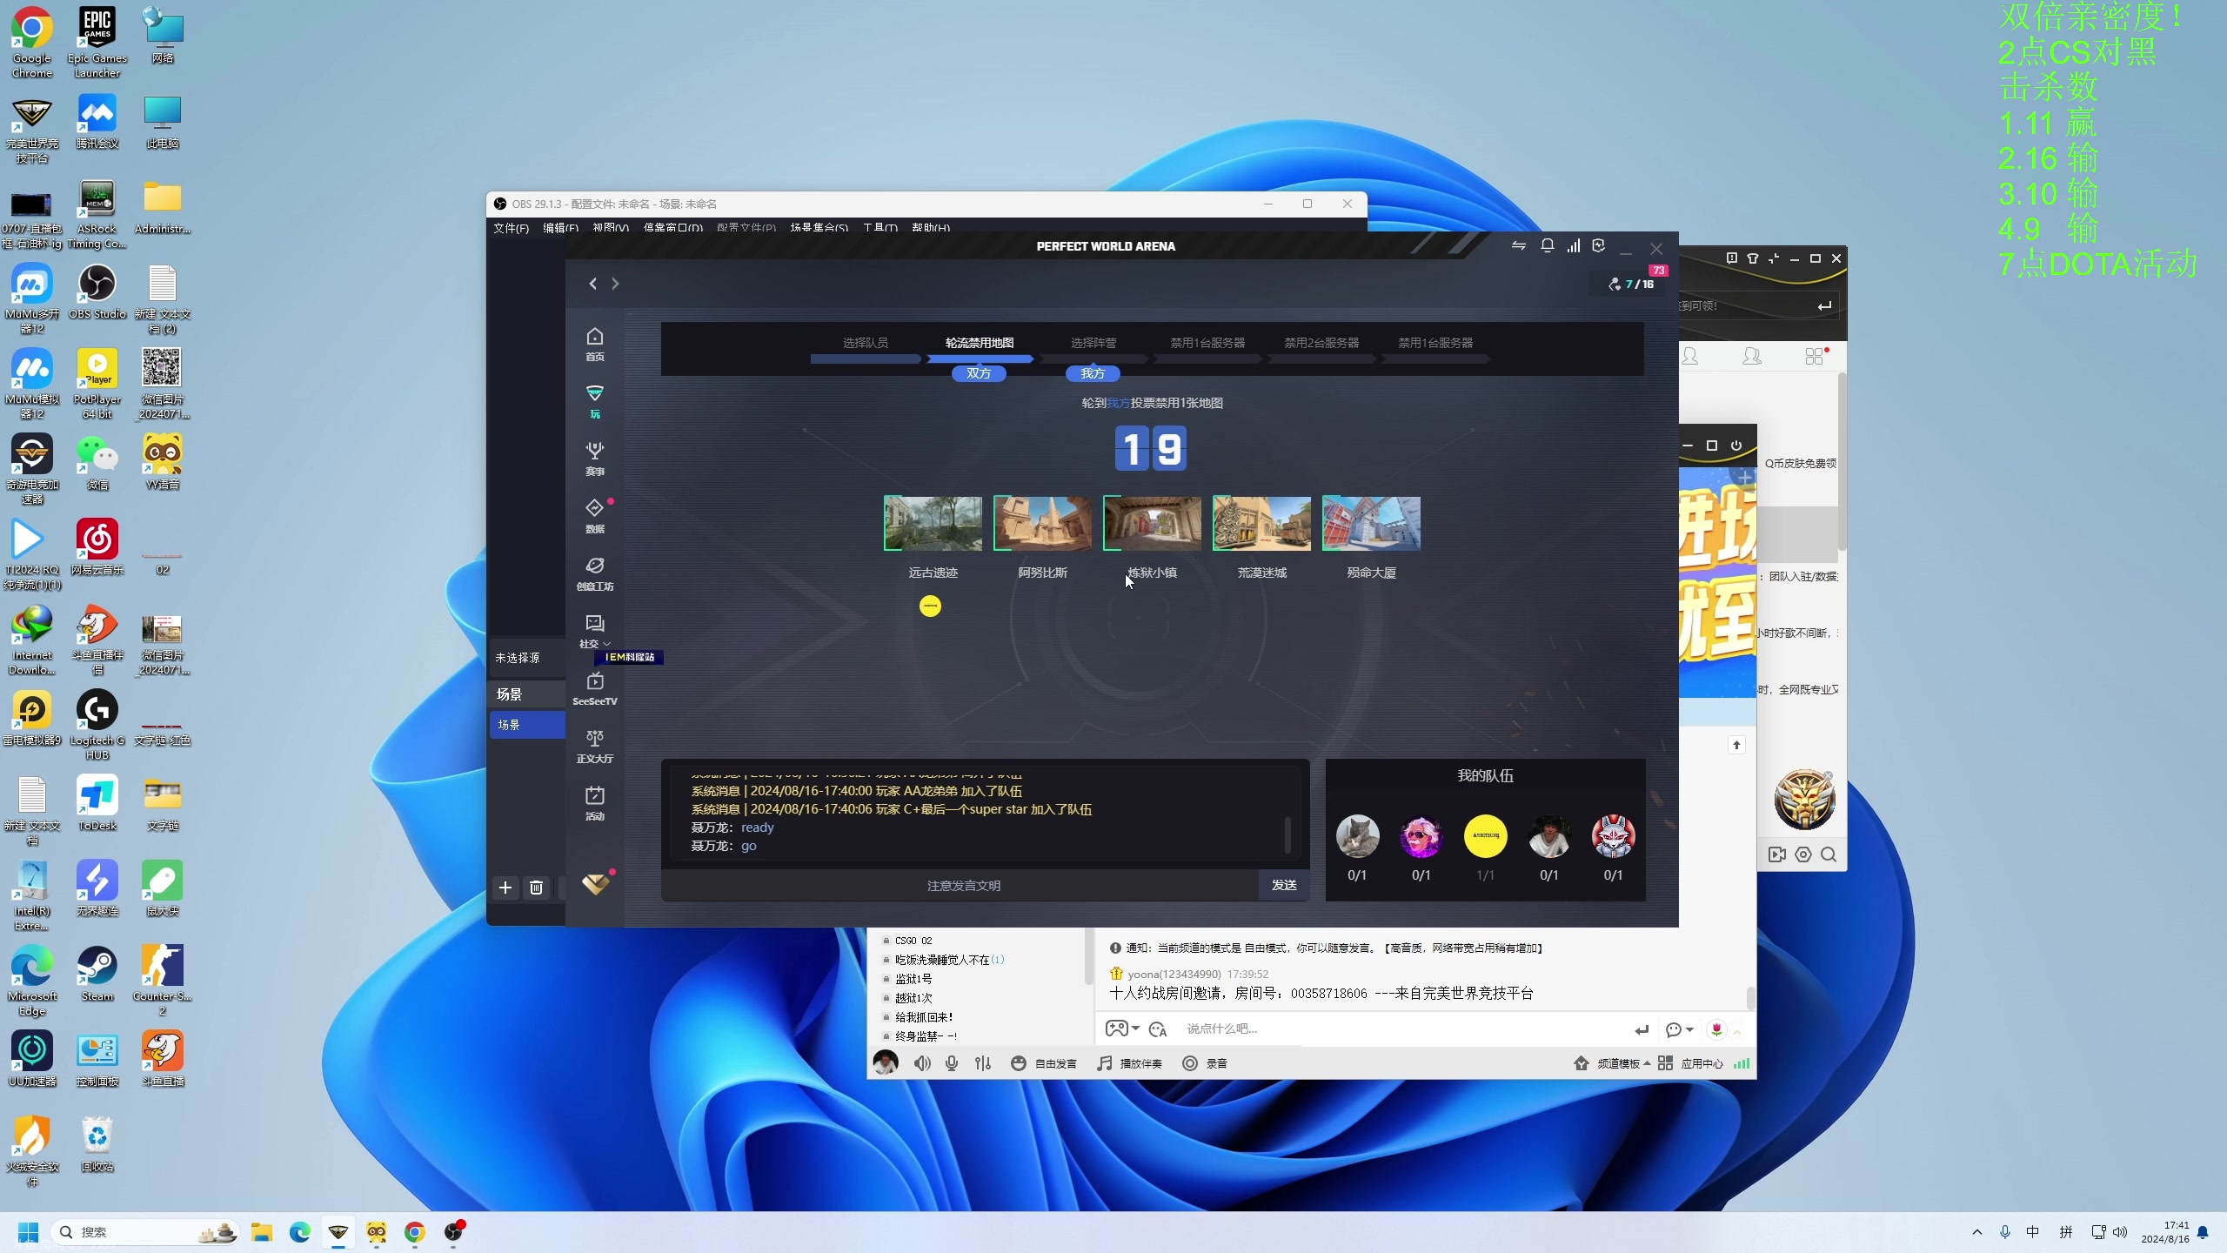Select the 场景 item in OBS scenes list
2227x1253 pixels.
[x=527, y=725]
